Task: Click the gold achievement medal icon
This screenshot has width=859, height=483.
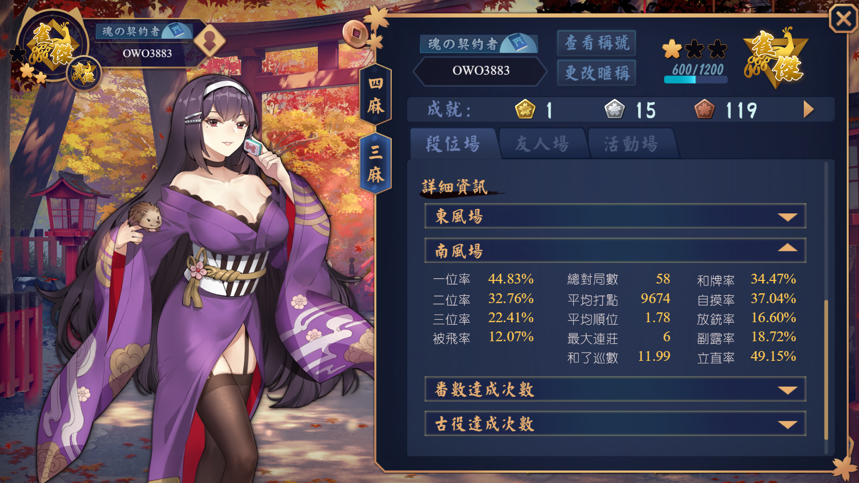Action: coord(525,109)
